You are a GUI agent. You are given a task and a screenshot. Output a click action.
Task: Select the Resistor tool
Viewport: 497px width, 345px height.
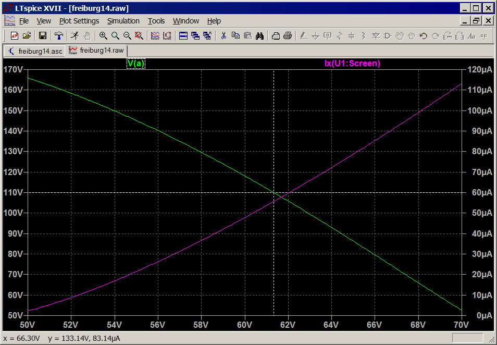click(340, 36)
